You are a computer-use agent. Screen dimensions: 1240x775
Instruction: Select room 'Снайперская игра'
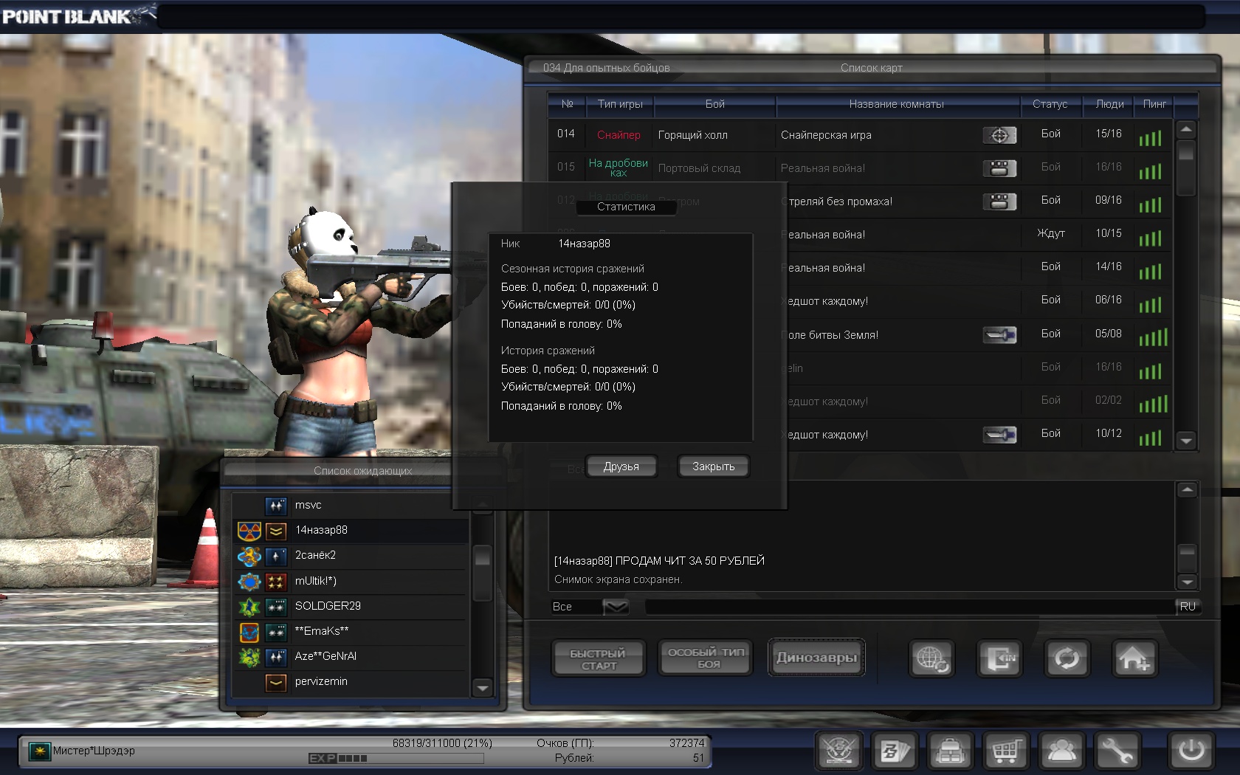pyautogui.click(x=859, y=135)
